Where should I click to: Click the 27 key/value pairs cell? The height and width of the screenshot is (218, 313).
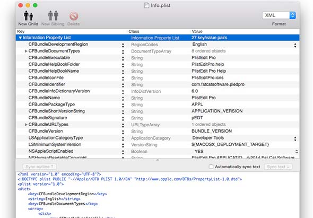(209, 38)
